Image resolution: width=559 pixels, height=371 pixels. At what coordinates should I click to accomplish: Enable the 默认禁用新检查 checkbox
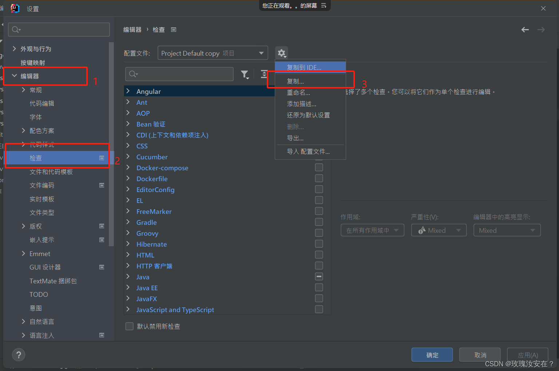129,326
